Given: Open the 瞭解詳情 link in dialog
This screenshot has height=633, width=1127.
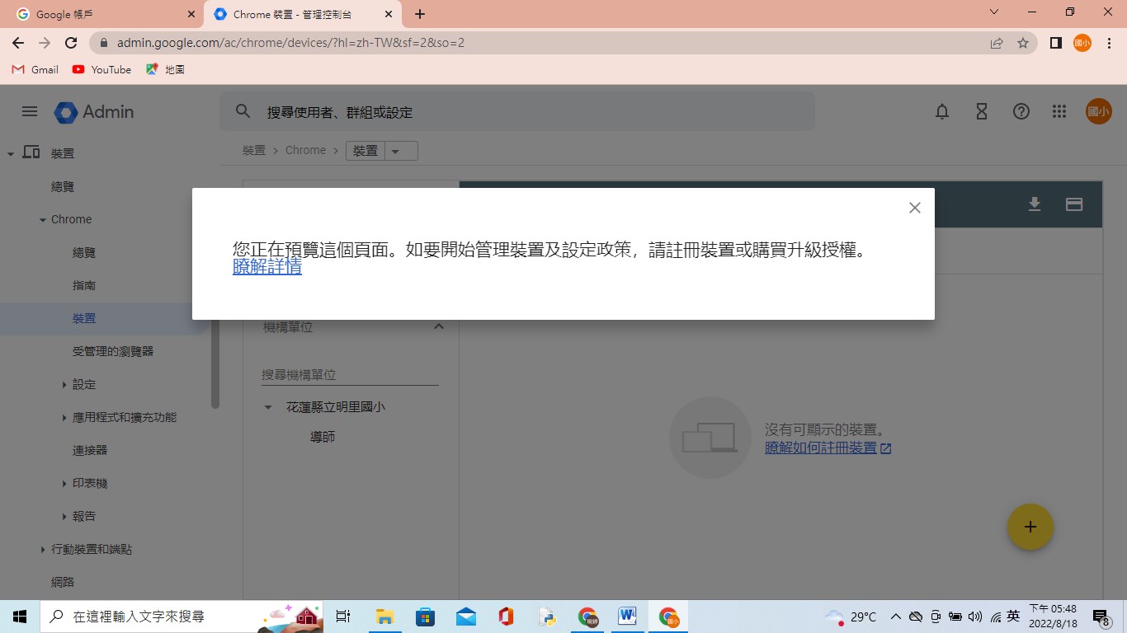Looking at the screenshot, I should pos(266,268).
